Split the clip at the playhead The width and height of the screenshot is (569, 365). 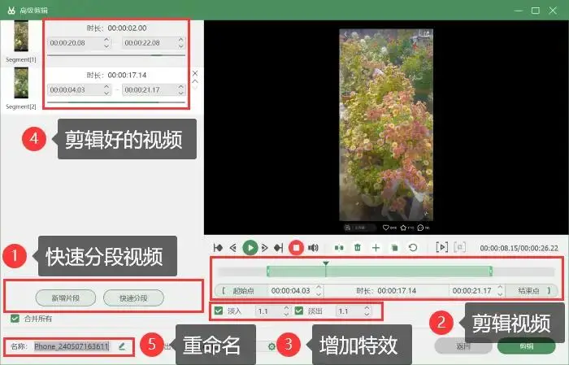pyautogui.click(x=339, y=248)
